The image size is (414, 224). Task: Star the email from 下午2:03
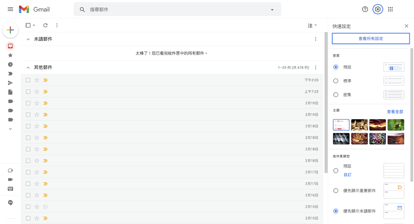(37, 80)
